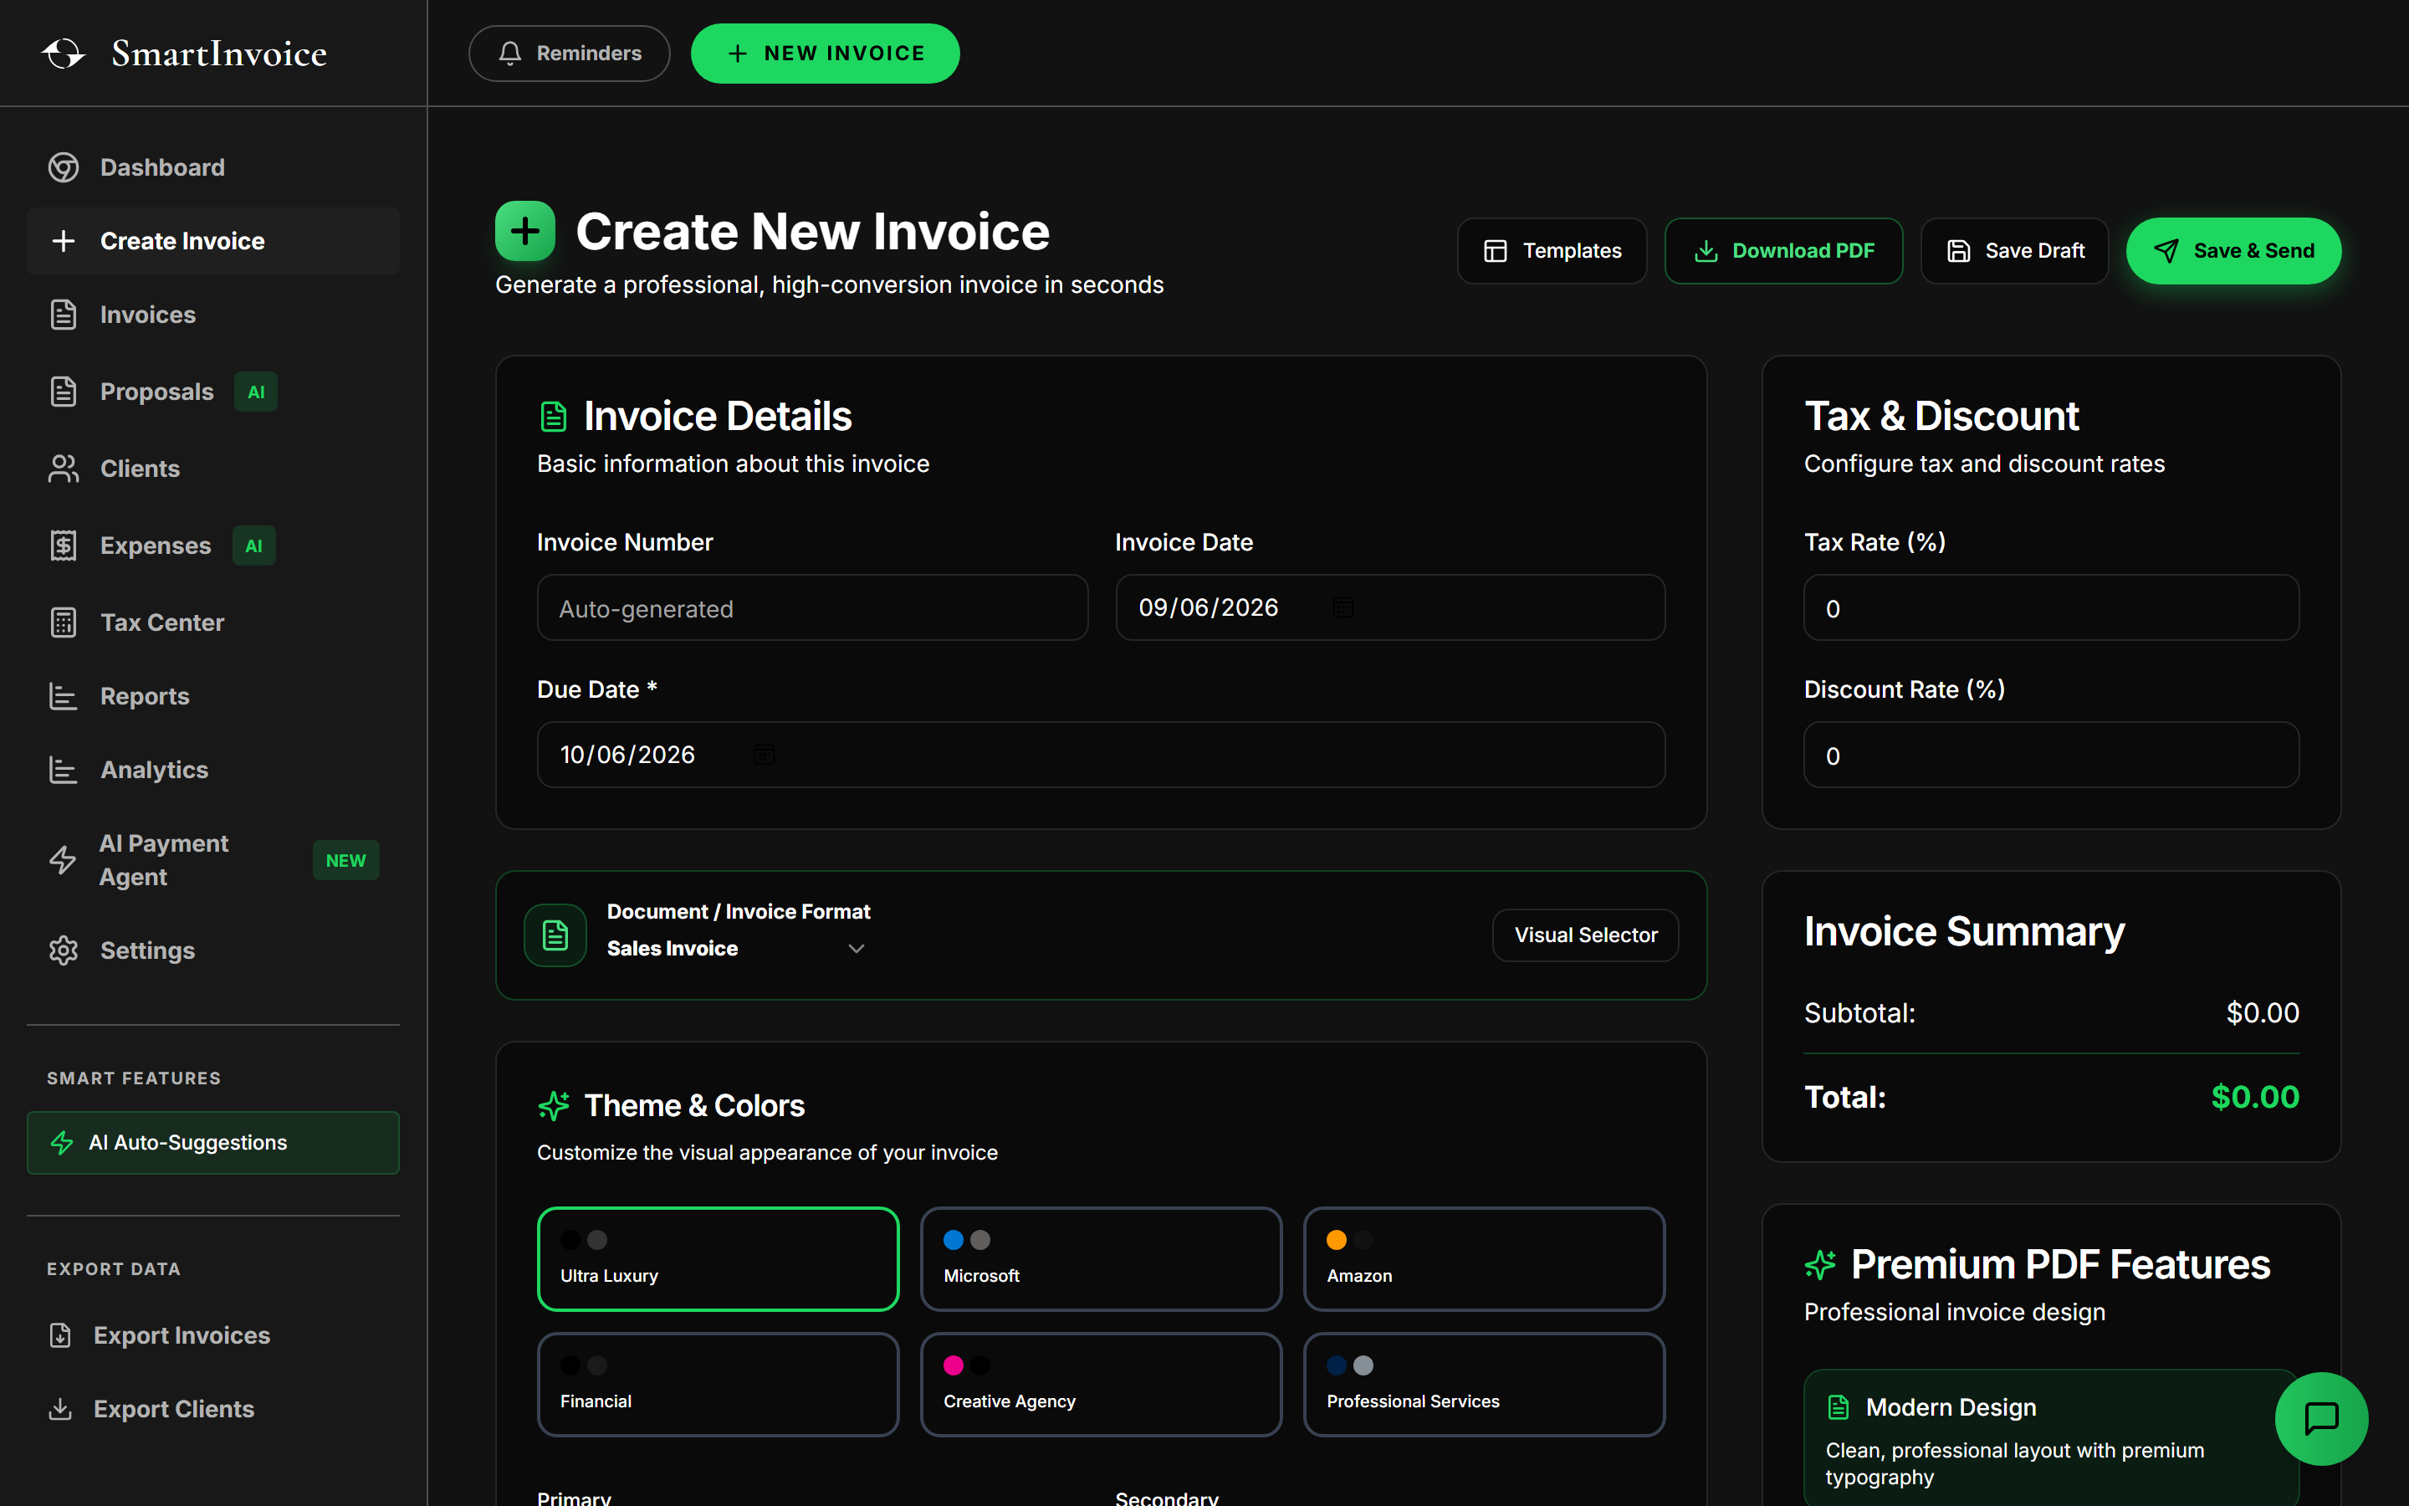The height and width of the screenshot is (1506, 2409).
Task: Click the Modern Design feature card
Action: [2052, 1438]
